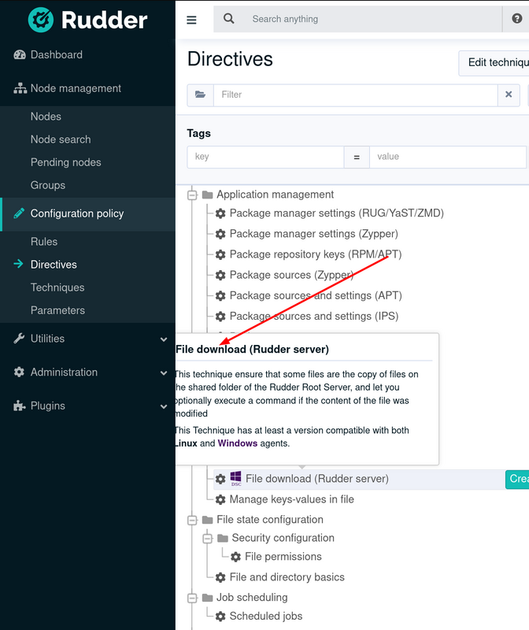Click gear icon of Package manager settings (Zypper)
Image resolution: width=529 pixels, height=630 pixels.
[x=220, y=234]
